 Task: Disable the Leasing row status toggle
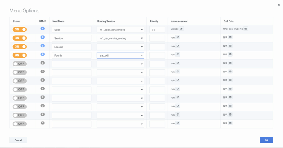19,47
